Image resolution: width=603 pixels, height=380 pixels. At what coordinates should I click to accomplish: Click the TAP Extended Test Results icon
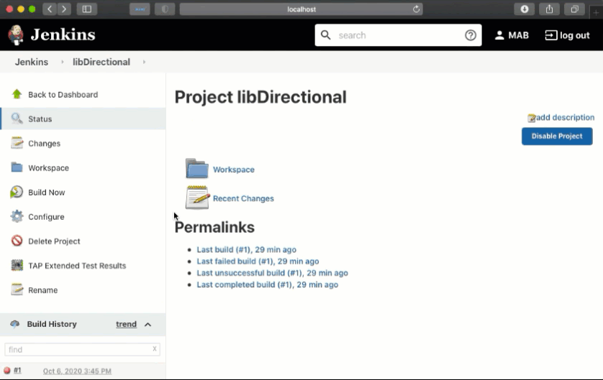(x=17, y=266)
